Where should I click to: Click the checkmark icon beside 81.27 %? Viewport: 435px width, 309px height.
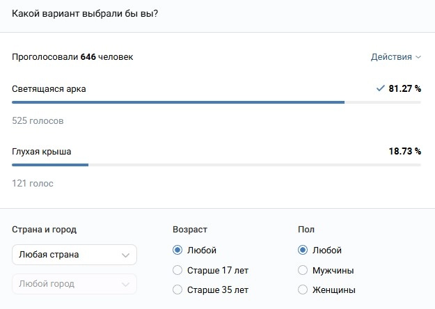tap(380, 88)
